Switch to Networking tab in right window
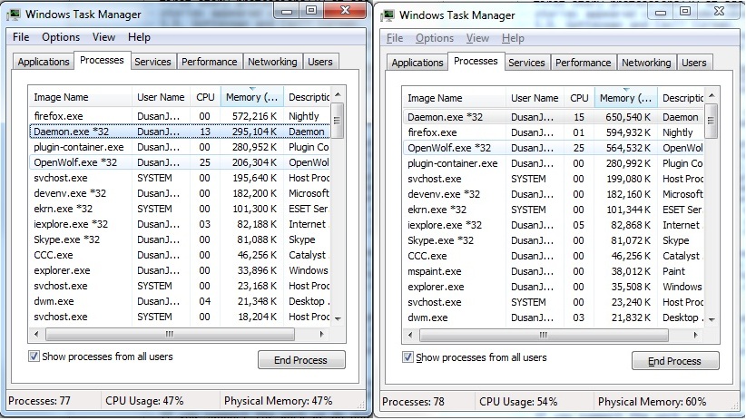 [646, 63]
